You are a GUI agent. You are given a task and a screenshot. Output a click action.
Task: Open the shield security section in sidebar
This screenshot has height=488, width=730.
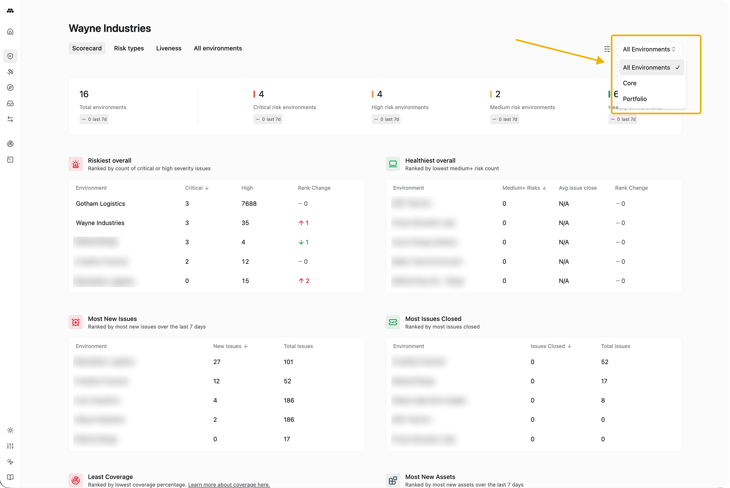[10, 56]
